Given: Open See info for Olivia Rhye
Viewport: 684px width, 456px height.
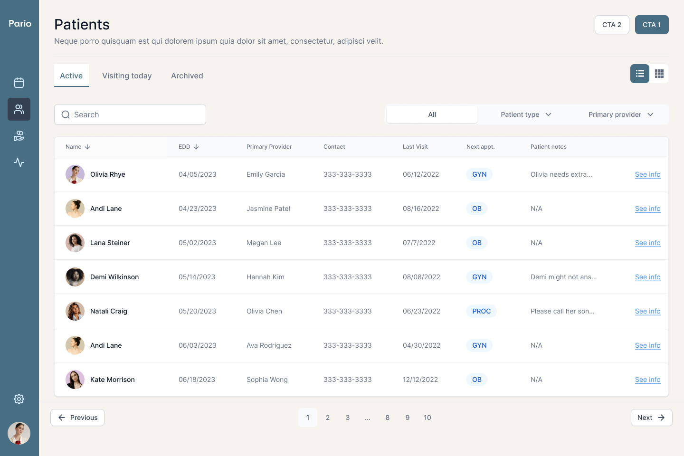Looking at the screenshot, I should point(647,174).
